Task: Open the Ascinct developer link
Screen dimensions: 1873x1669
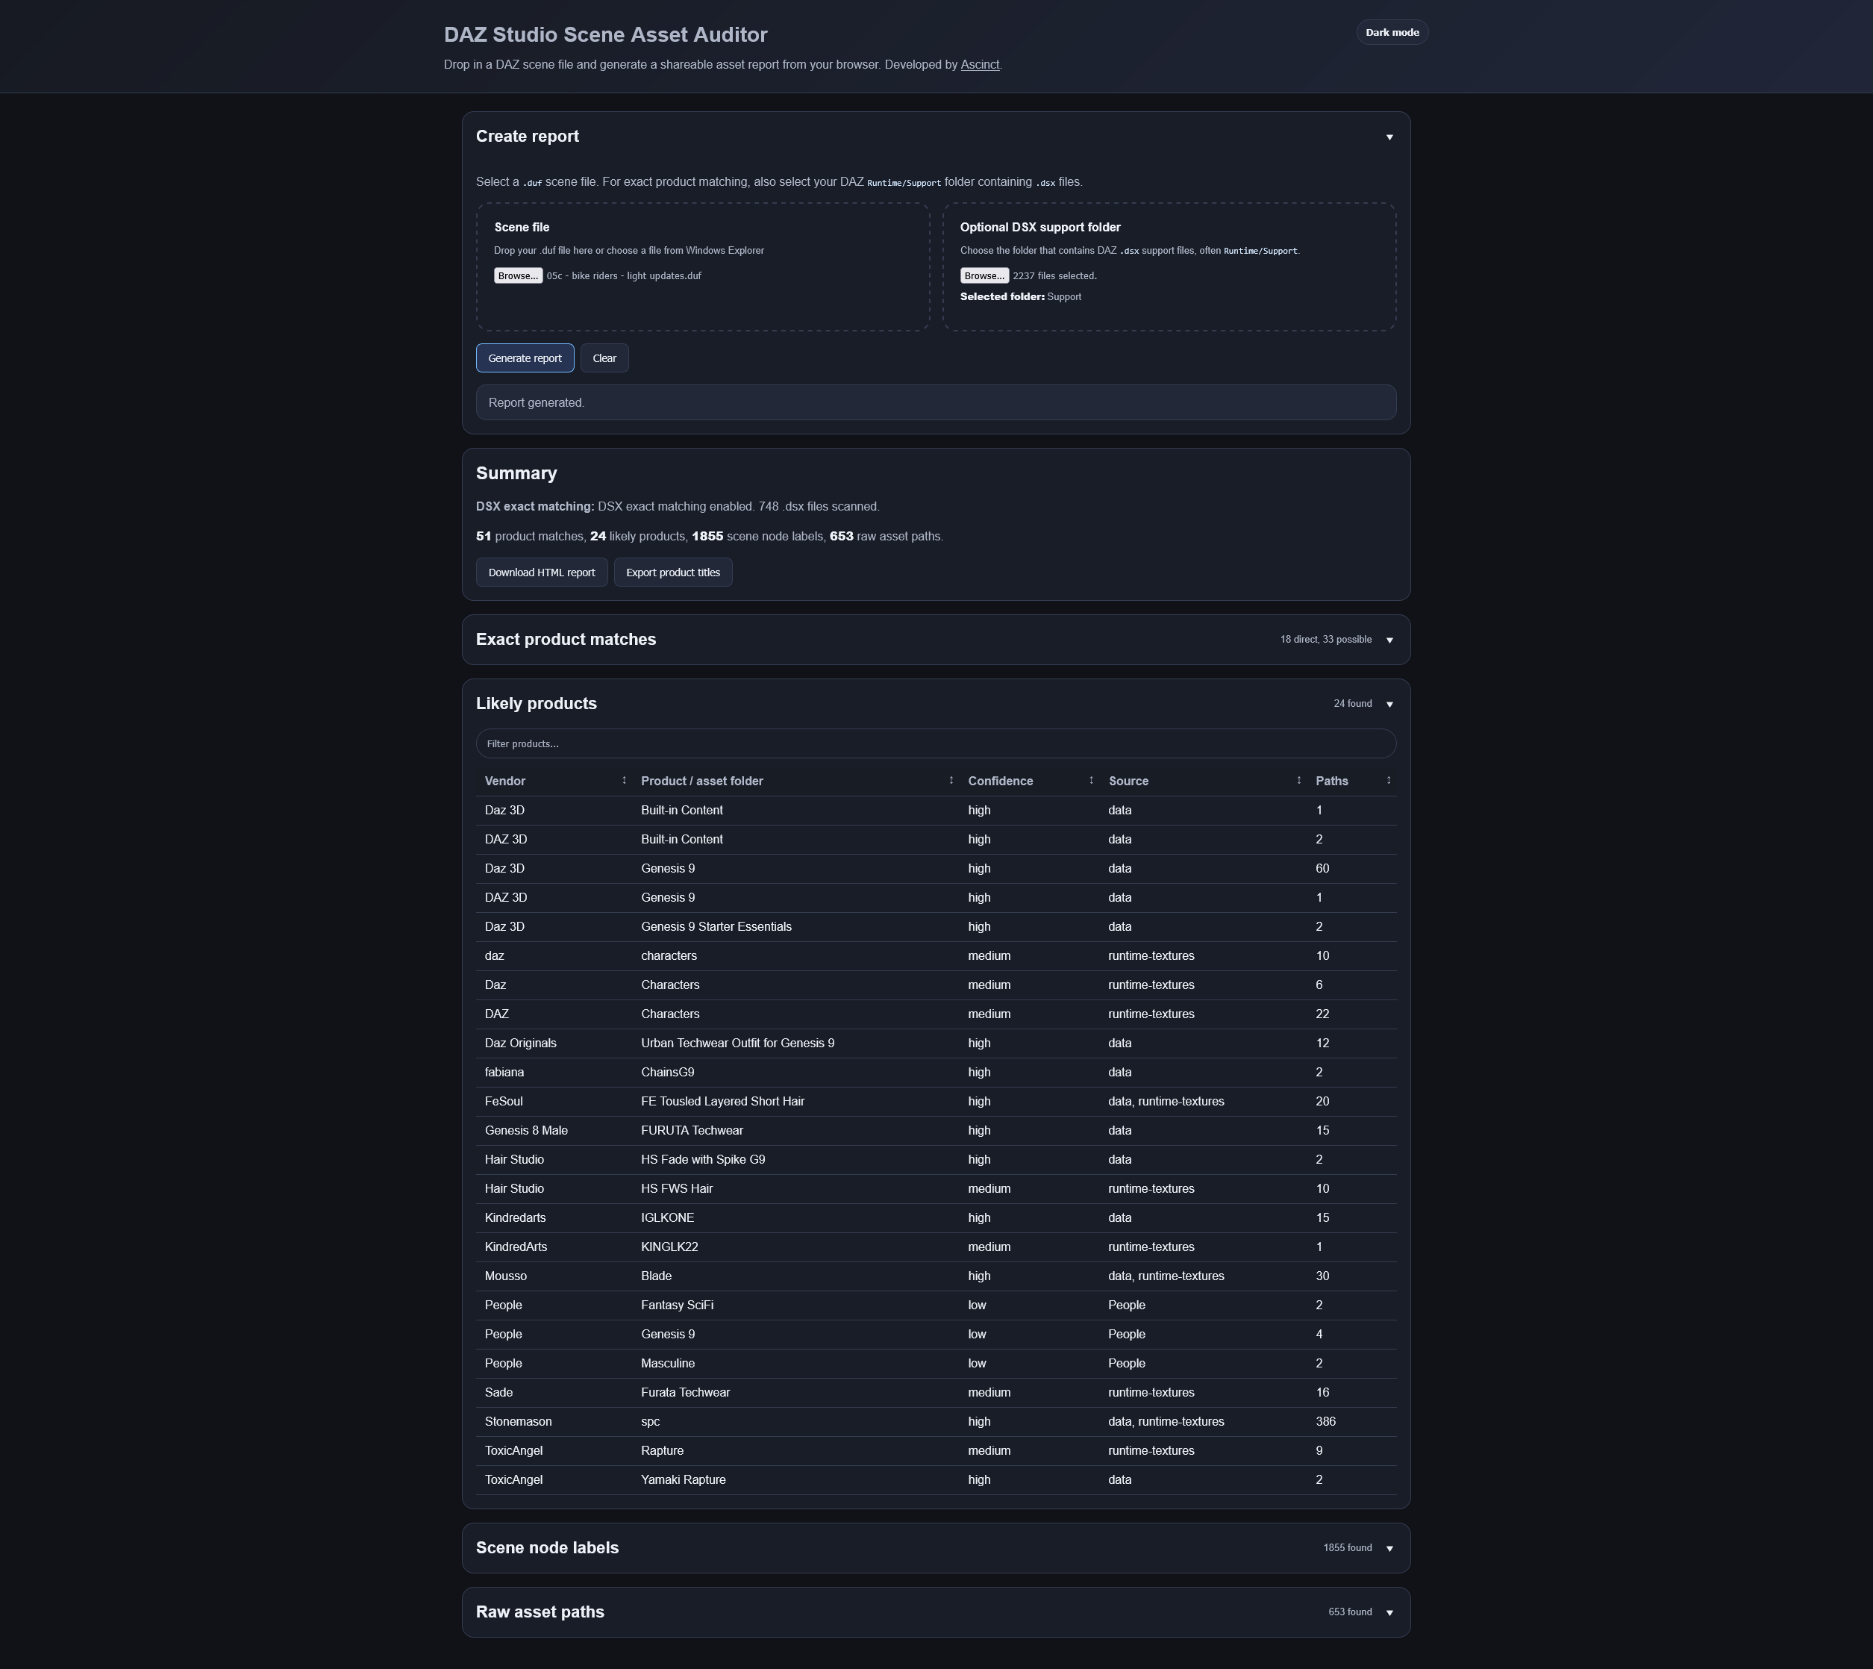Action: tap(979, 64)
